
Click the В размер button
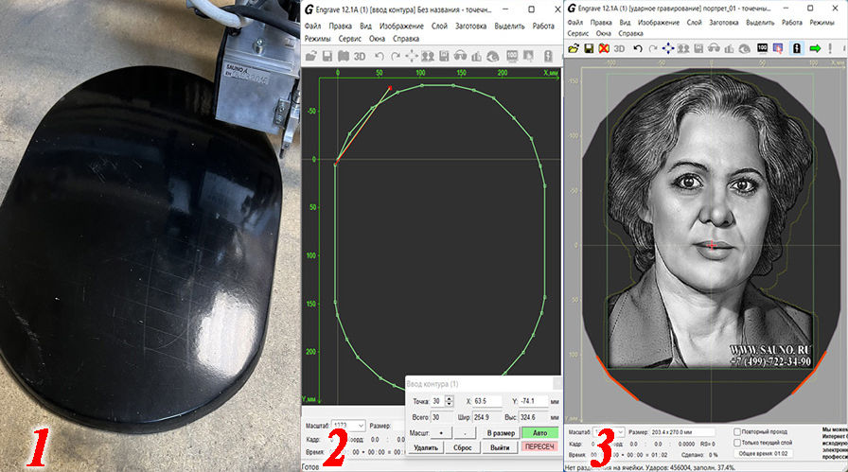[x=501, y=432]
